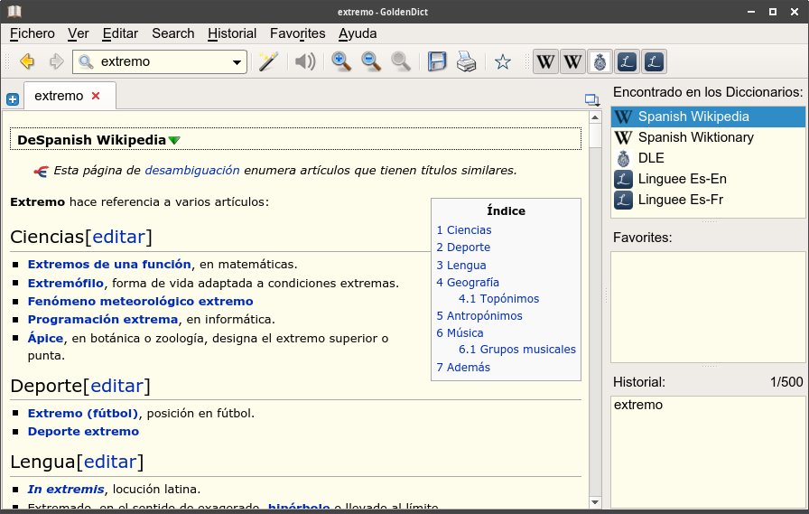809x514 pixels.
Task: Toggle the first Wikipedia W toolbar button
Action: point(545,62)
